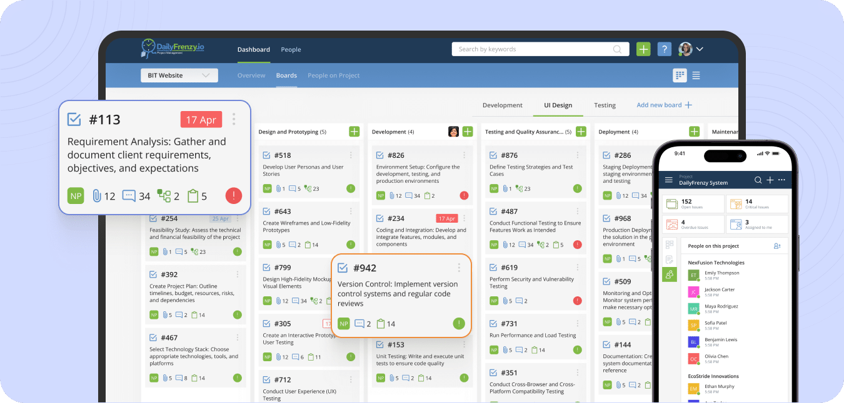Go to Dashboard in top navigation
Screen dimensions: 844x403
pos(254,49)
